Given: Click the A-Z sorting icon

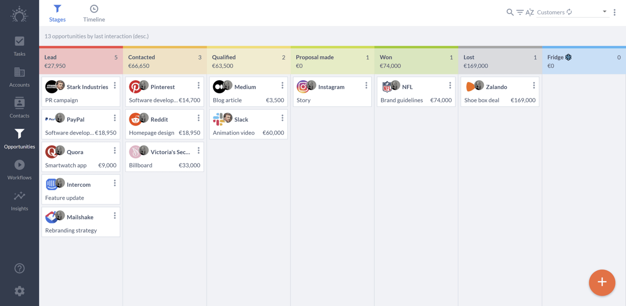Looking at the screenshot, I should [x=531, y=12].
